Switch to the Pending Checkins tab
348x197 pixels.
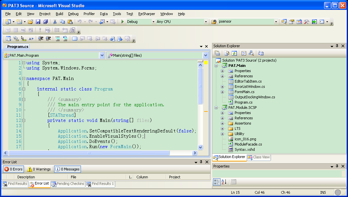(68, 184)
